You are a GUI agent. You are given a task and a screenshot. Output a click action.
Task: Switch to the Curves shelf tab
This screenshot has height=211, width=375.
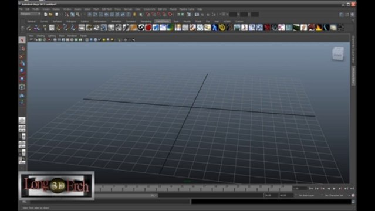[x=44, y=21]
